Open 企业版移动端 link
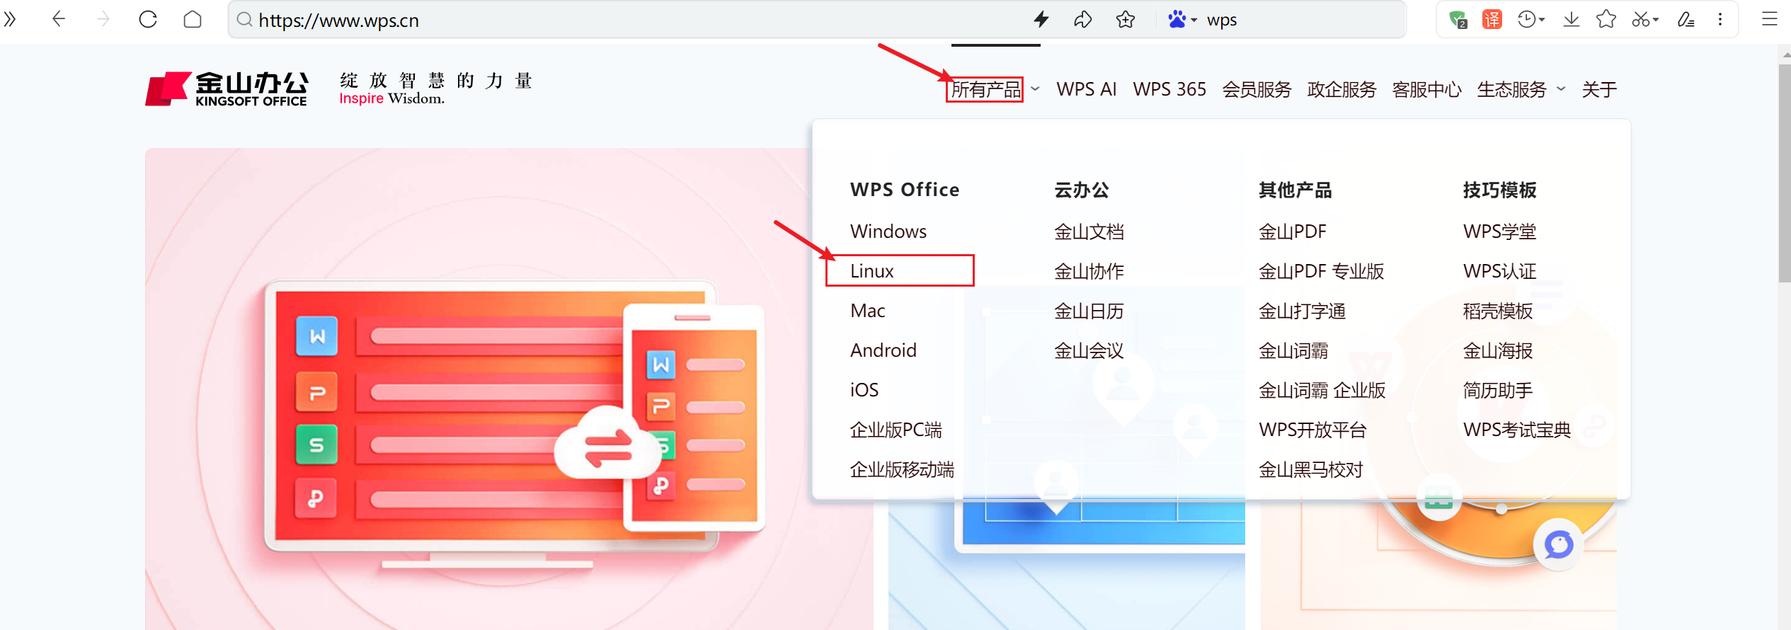The image size is (1791, 630). 902,469
